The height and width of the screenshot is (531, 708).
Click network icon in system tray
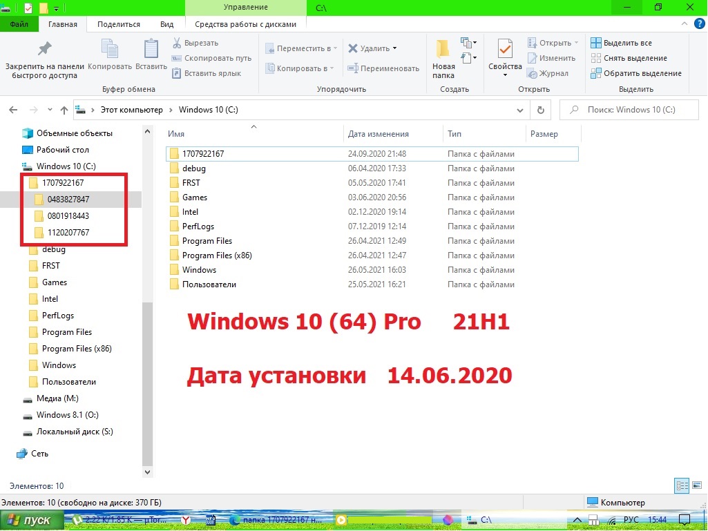(x=612, y=520)
